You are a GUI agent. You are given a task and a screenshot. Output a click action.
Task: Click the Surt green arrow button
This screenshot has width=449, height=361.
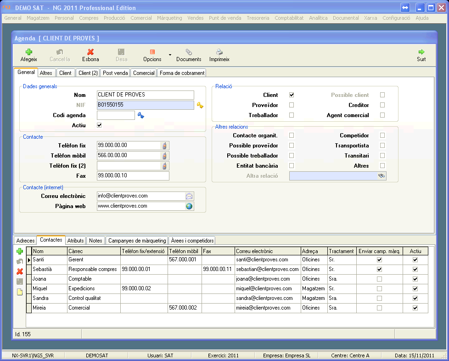click(421, 55)
